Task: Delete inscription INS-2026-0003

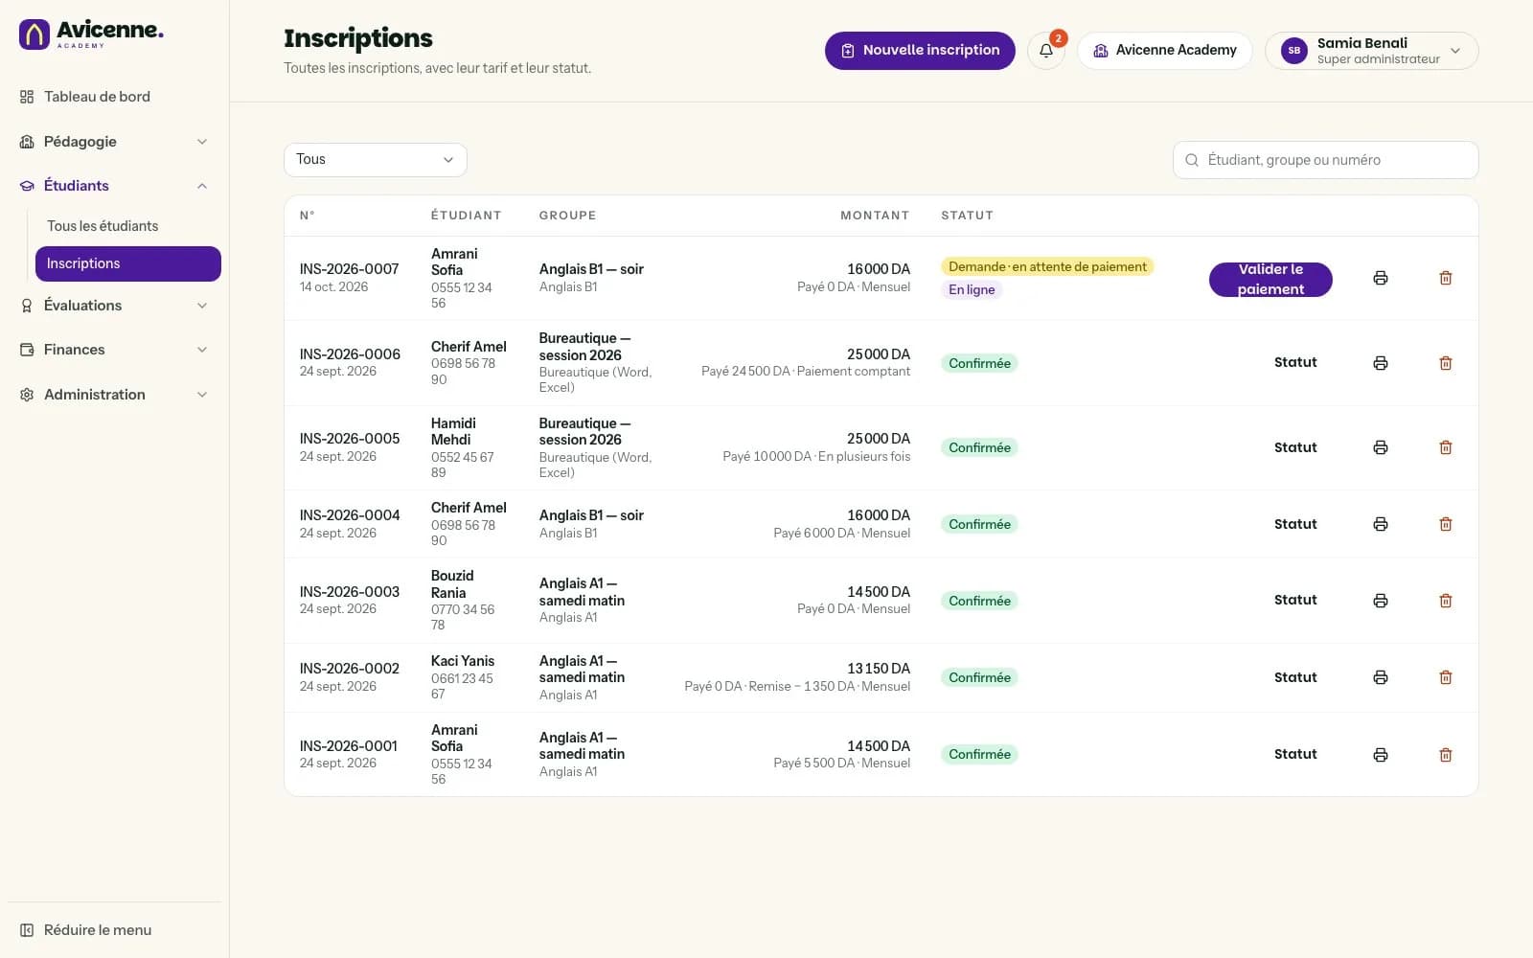Action: 1446,601
